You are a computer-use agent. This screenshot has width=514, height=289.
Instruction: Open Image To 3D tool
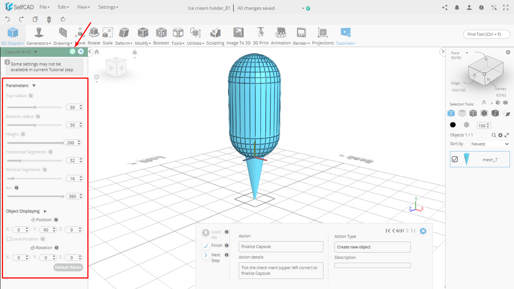click(x=238, y=36)
